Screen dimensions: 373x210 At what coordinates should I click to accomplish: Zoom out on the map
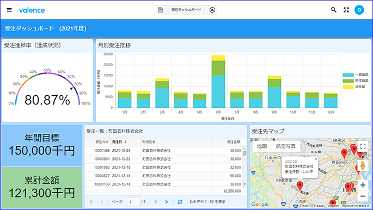click(363, 196)
